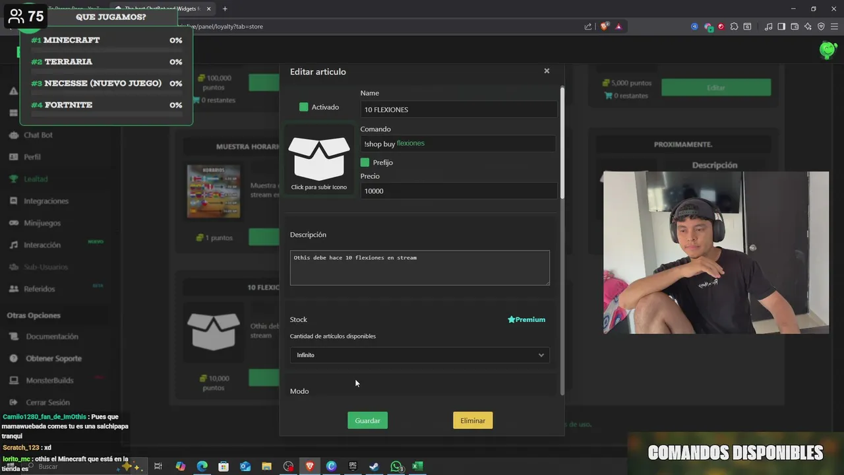Image resolution: width=844 pixels, height=475 pixels.
Task: Click the music note playlist icon
Action: click(x=768, y=26)
